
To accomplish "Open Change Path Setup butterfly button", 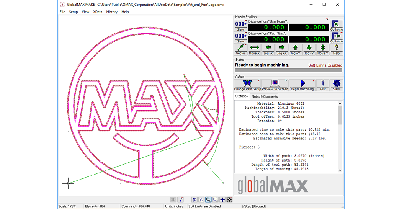I will [247, 85].
